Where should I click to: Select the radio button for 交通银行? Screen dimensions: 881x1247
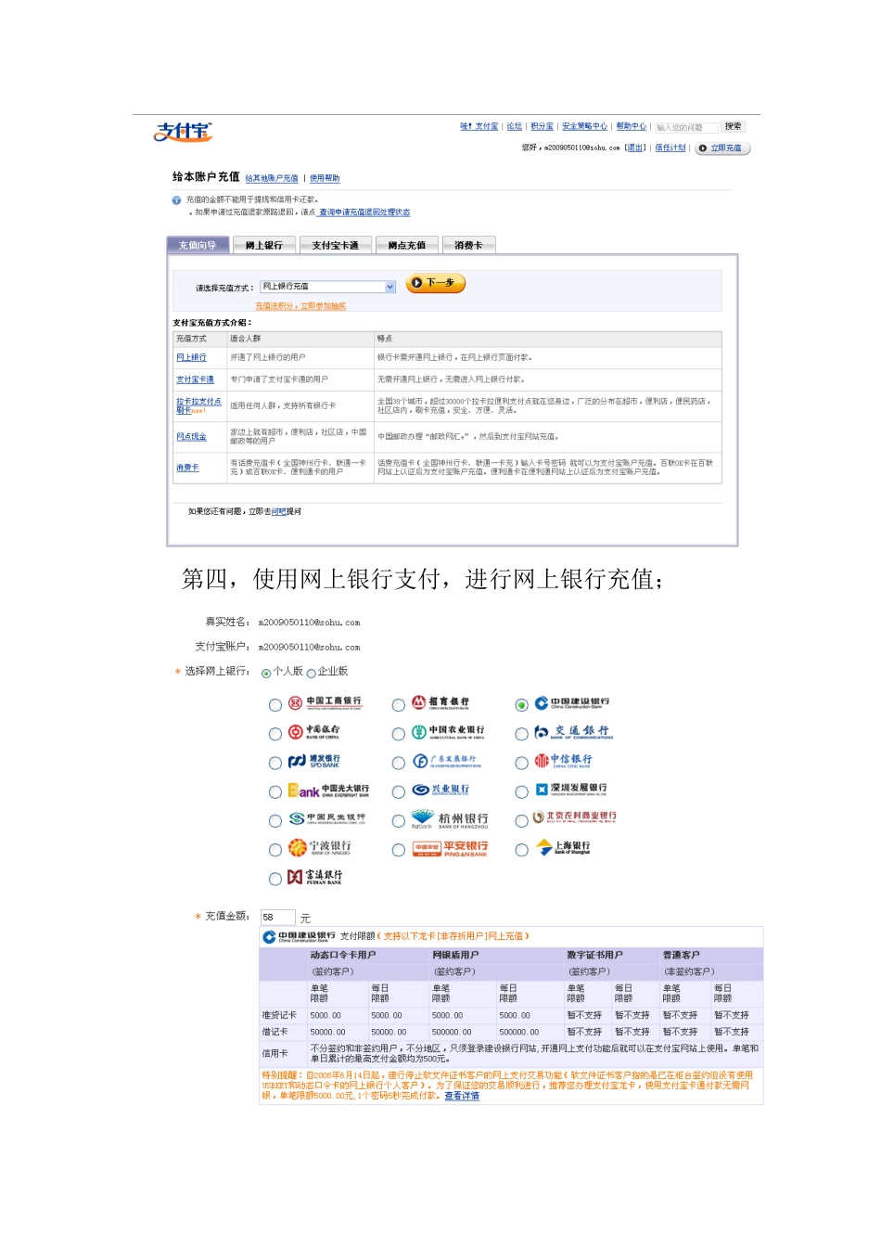click(522, 734)
